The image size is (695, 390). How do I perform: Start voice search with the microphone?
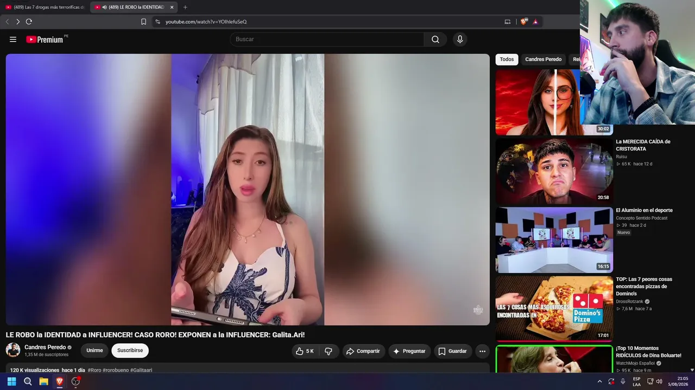(460, 40)
